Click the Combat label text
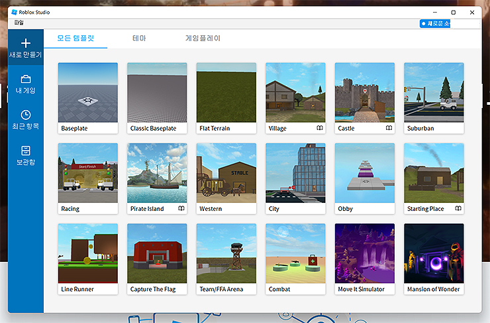This screenshot has width=490, height=323. coord(279,289)
